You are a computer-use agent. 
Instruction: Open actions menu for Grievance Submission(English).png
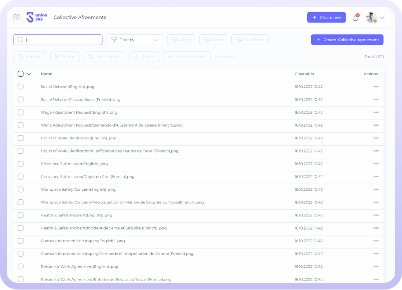(x=376, y=164)
